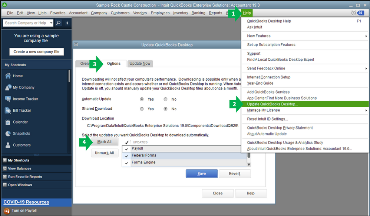Open the search scope dropdown arrow
Viewport: 370px width, 216px height.
pyautogui.click(x=51, y=23)
